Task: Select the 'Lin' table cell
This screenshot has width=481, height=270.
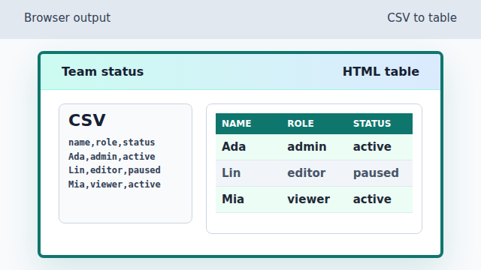Action: (x=249, y=173)
